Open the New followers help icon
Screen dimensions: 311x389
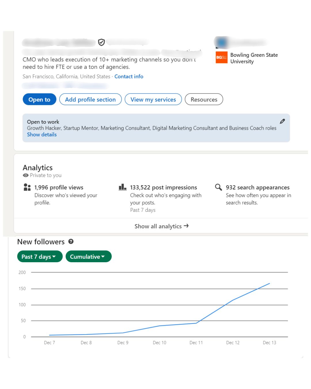coord(71,241)
